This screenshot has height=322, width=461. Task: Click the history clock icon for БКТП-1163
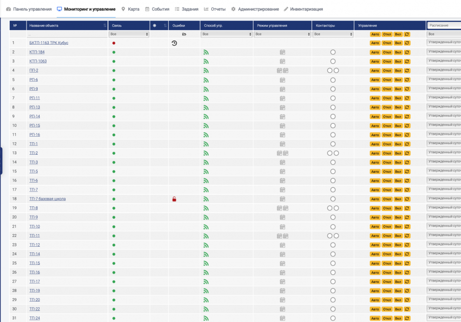(x=174, y=43)
